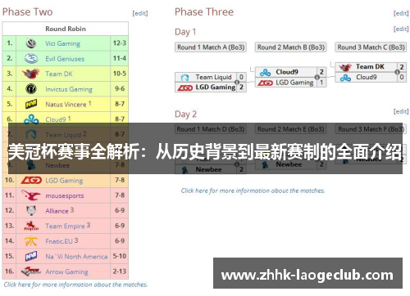The width and height of the screenshot is (410, 296).
Task: Open LGD Gaming link in row 10
Action: click(64, 181)
